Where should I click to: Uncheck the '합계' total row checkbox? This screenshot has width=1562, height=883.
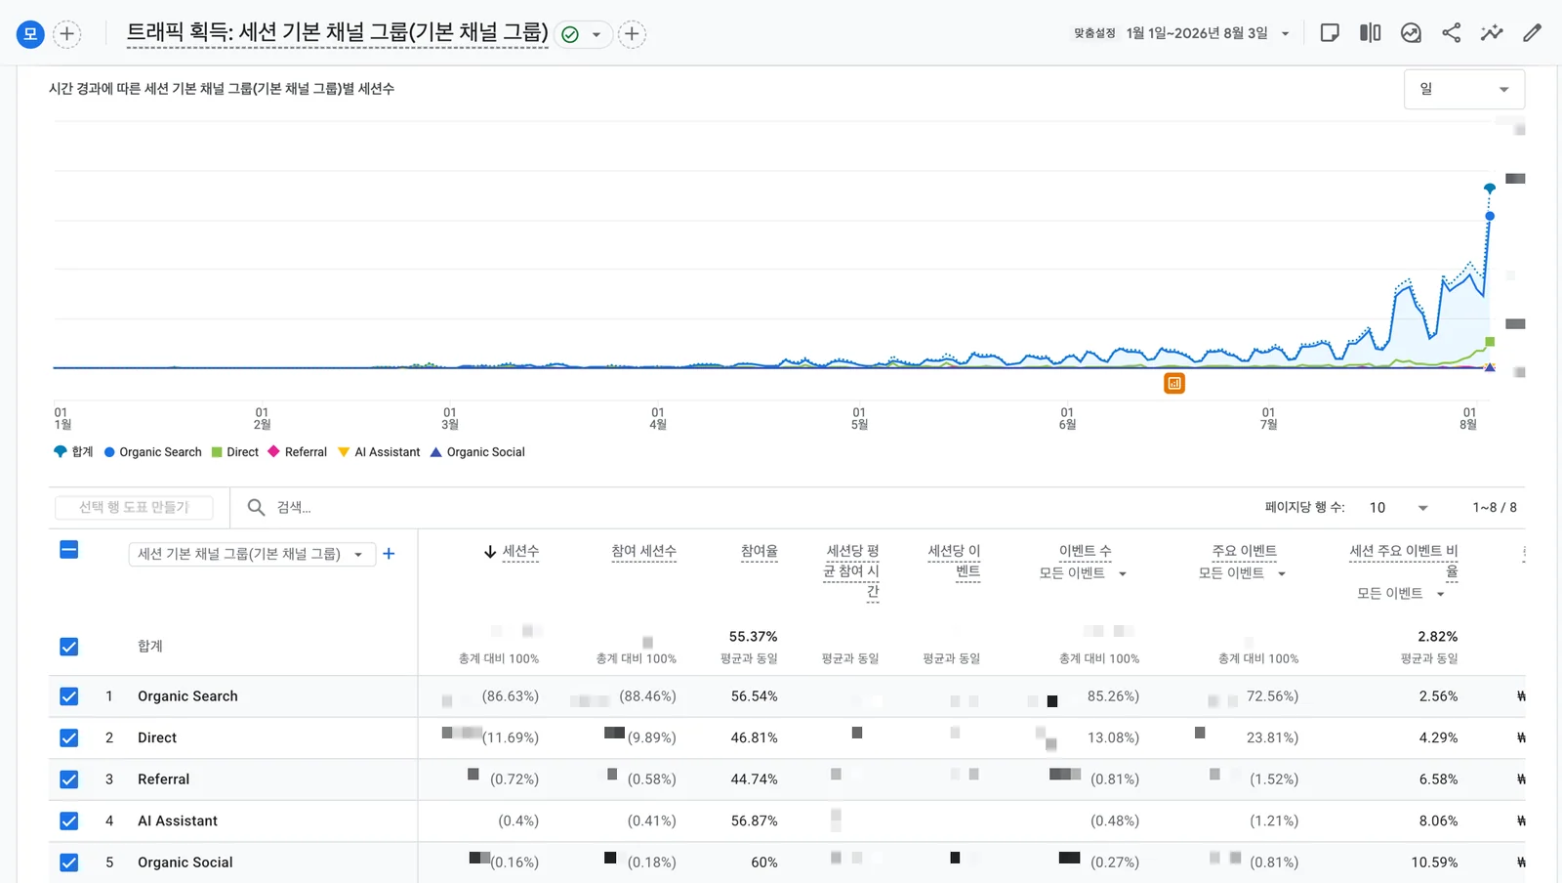[69, 647]
